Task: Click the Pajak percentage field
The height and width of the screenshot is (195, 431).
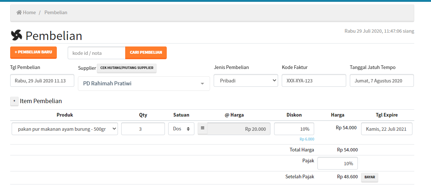Action: pyautogui.click(x=337, y=163)
